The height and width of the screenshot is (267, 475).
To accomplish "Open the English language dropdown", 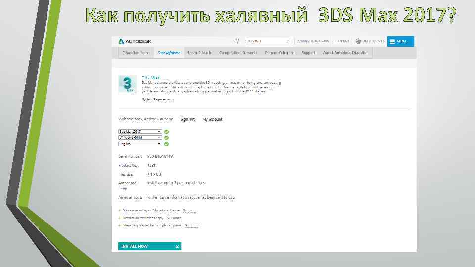I will pos(140,144).
